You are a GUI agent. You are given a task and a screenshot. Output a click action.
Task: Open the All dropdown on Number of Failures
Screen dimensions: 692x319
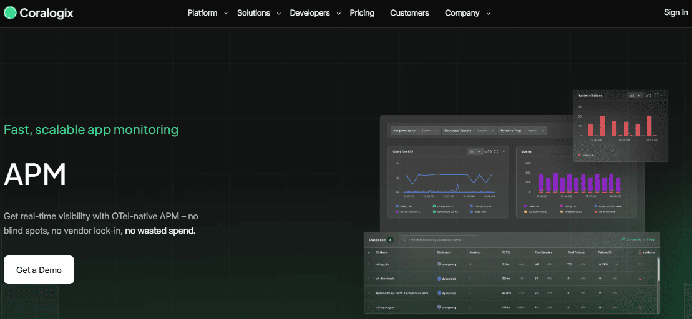(635, 95)
